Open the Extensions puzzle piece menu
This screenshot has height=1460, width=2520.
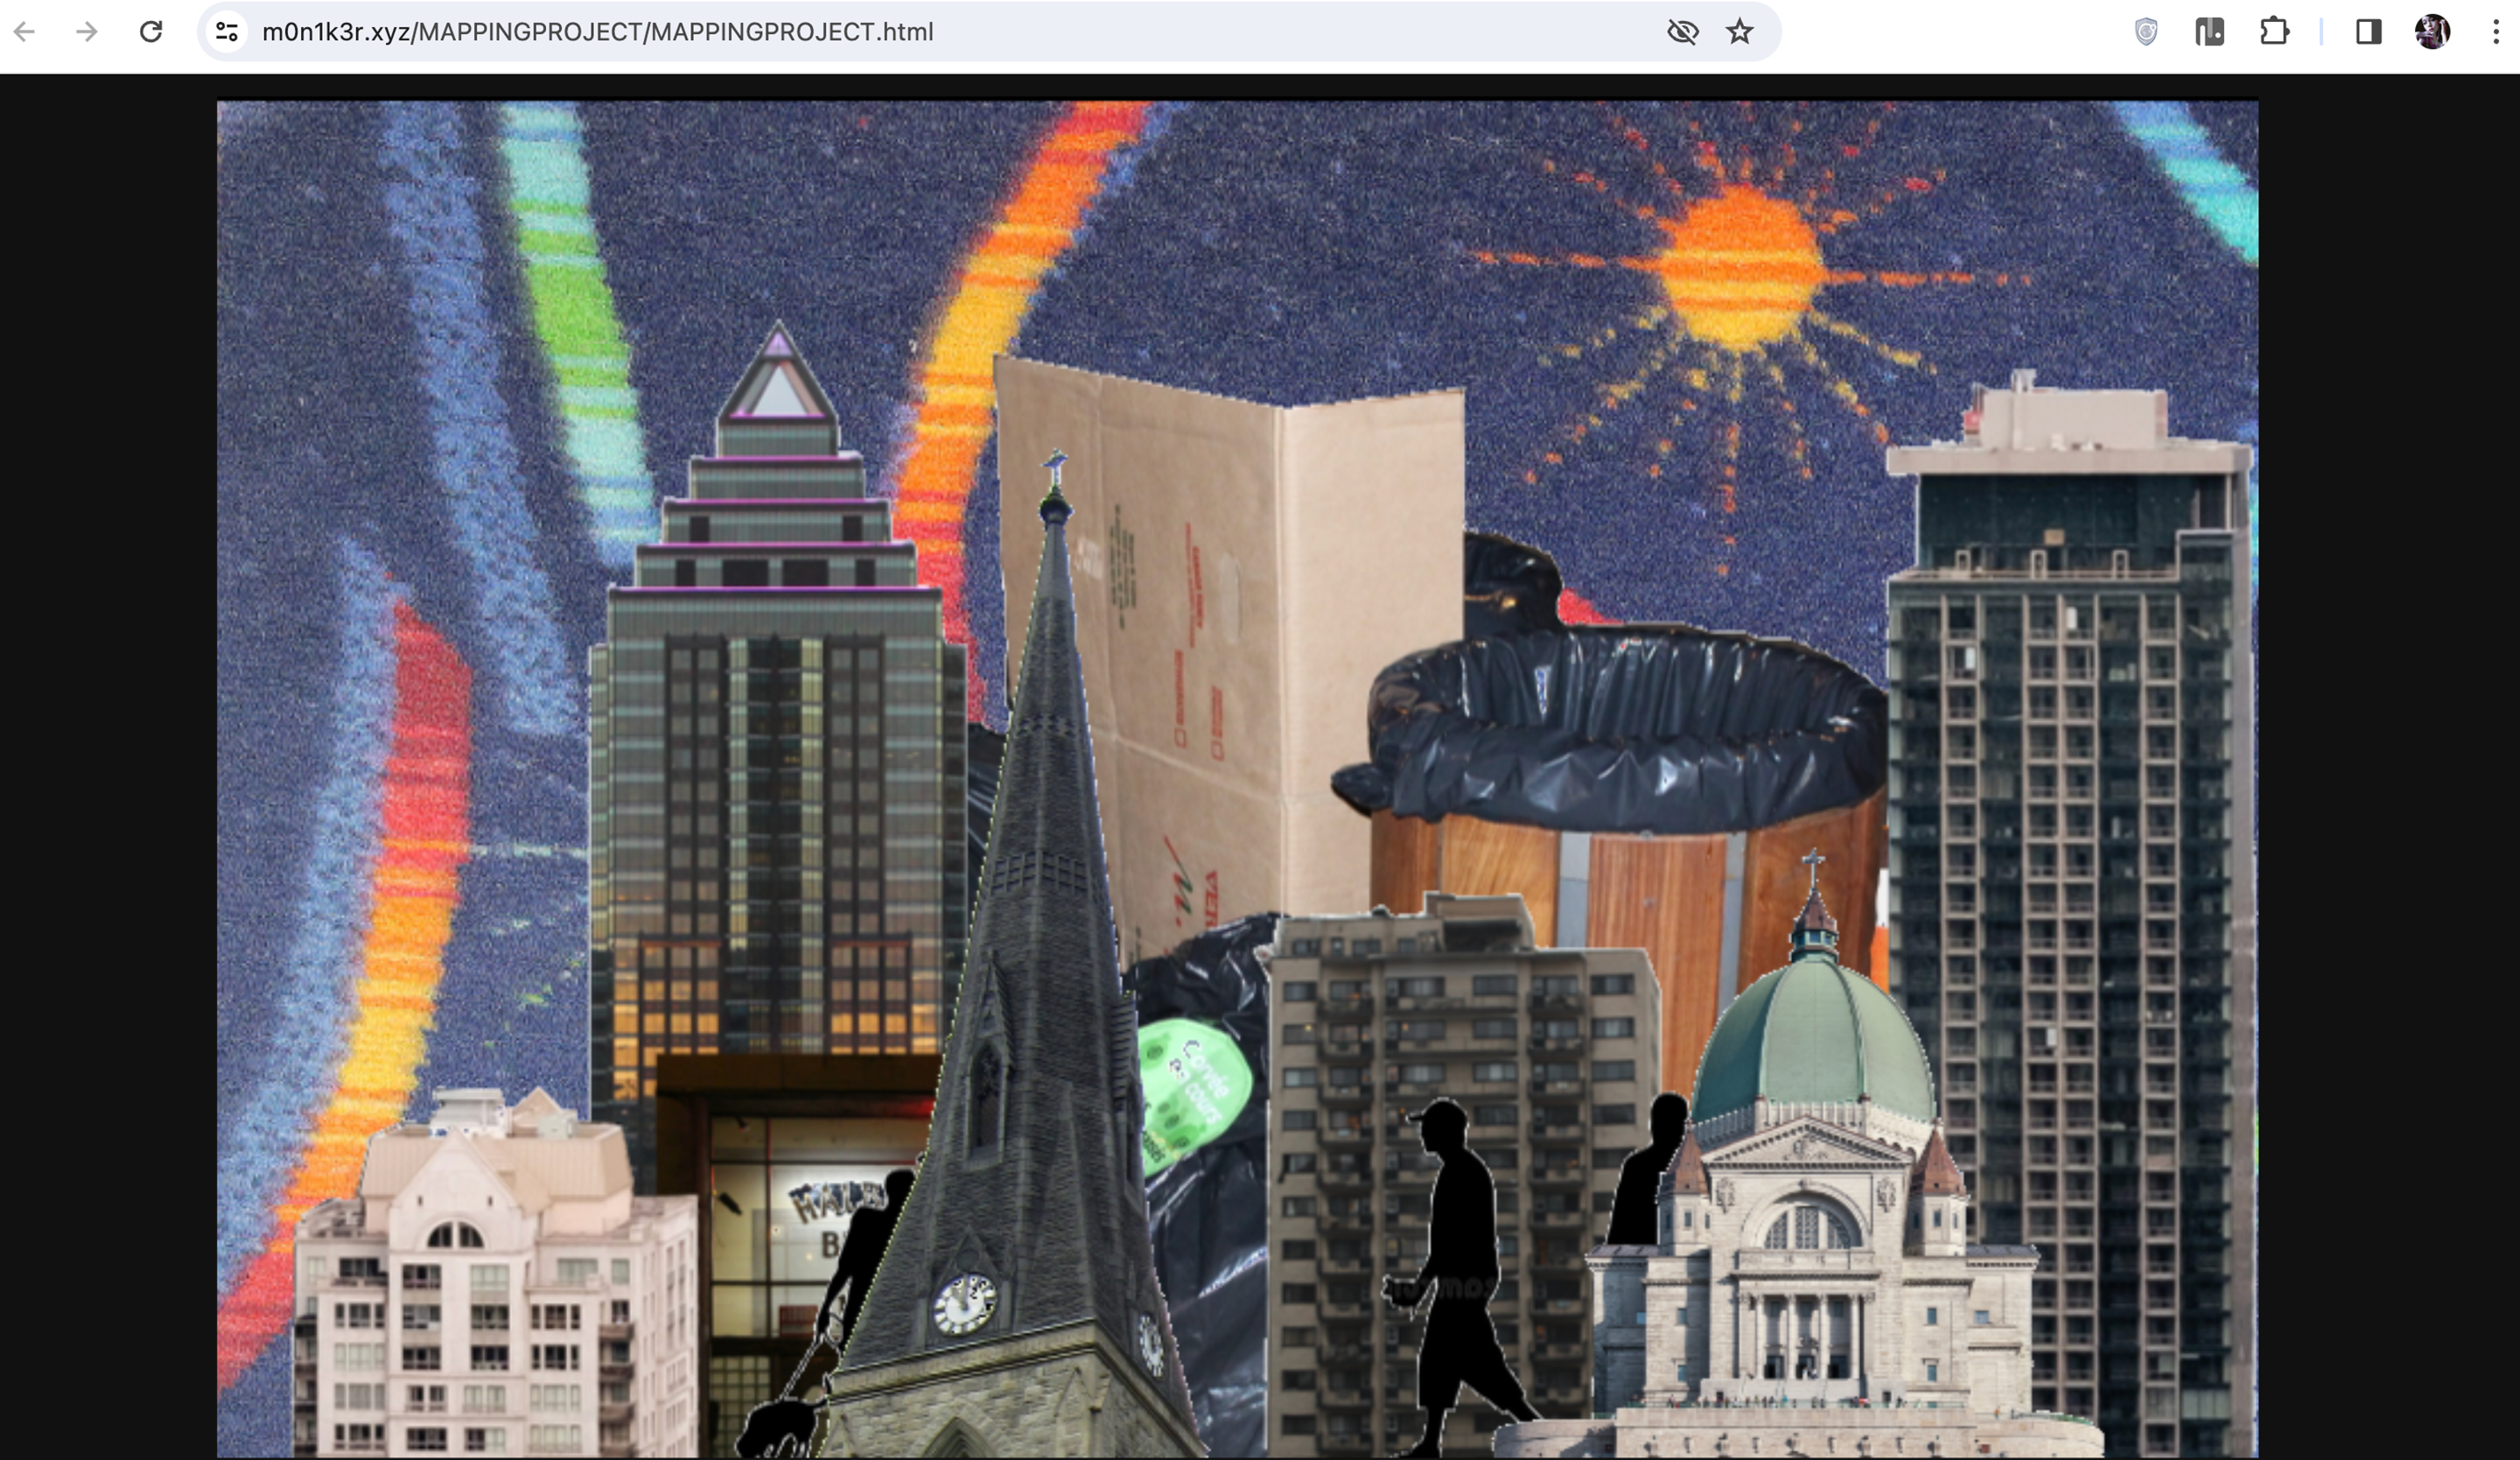[x=2274, y=32]
